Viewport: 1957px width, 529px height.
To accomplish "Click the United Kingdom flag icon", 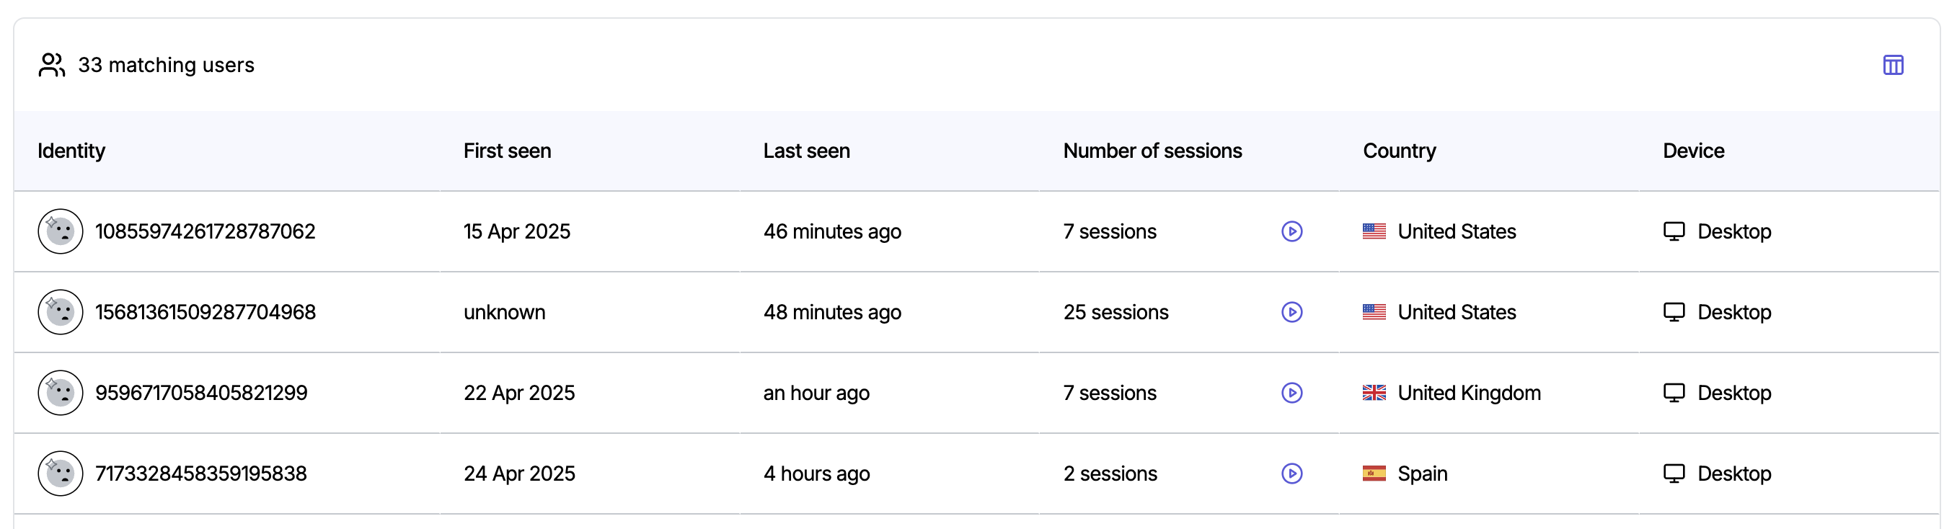I will click(x=1374, y=392).
